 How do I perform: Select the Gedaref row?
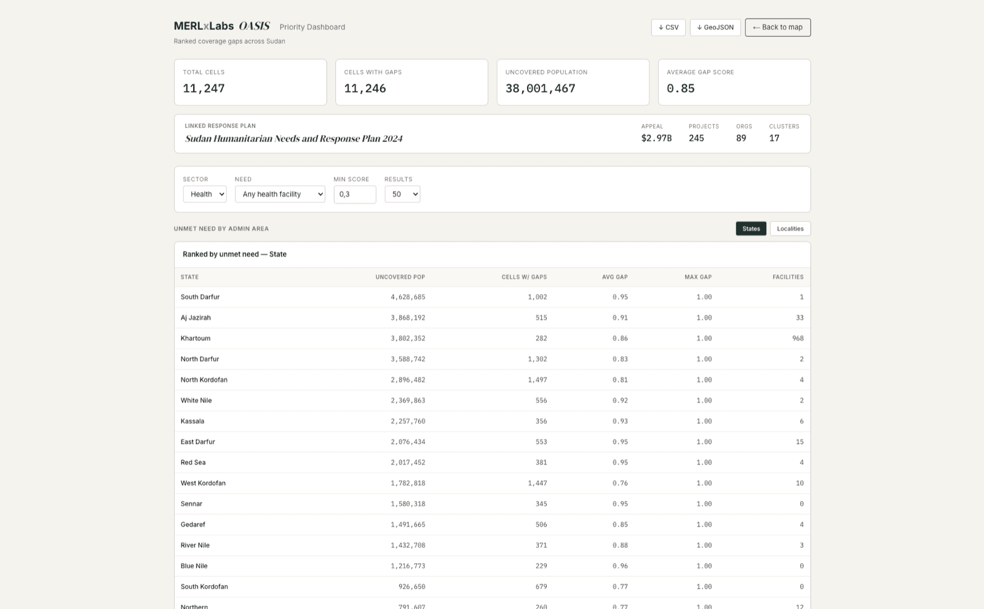pos(492,525)
